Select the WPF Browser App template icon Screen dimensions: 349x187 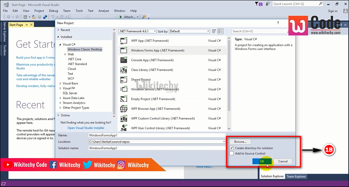pyautogui.click(x=124, y=109)
